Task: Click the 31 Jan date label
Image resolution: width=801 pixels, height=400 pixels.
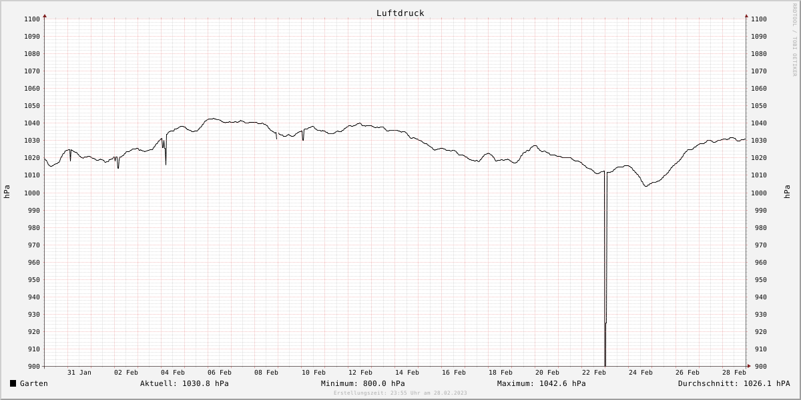Action: coord(79,372)
